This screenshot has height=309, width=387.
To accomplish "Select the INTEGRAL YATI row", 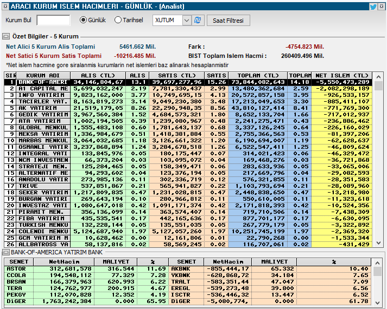I will pyautogui.click(x=188, y=154).
